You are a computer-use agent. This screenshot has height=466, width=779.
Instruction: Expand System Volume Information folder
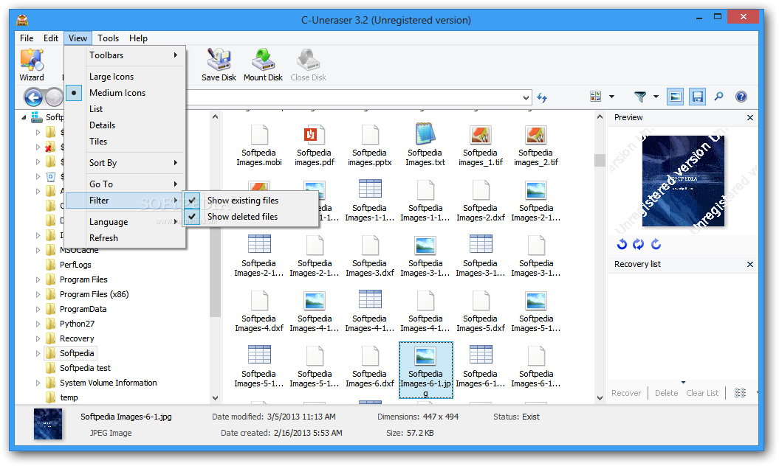38,383
